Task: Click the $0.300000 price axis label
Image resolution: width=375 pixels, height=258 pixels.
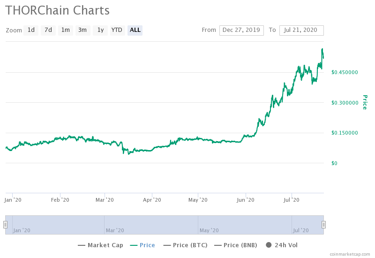Action: pos(345,103)
